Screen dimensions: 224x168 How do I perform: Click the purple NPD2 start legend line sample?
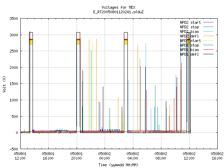click(x=209, y=22)
